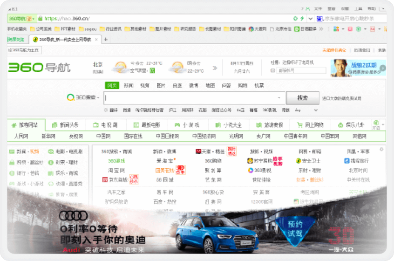
Task: Open the 行业资讯 bookmark folder
Action: click(110, 29)
